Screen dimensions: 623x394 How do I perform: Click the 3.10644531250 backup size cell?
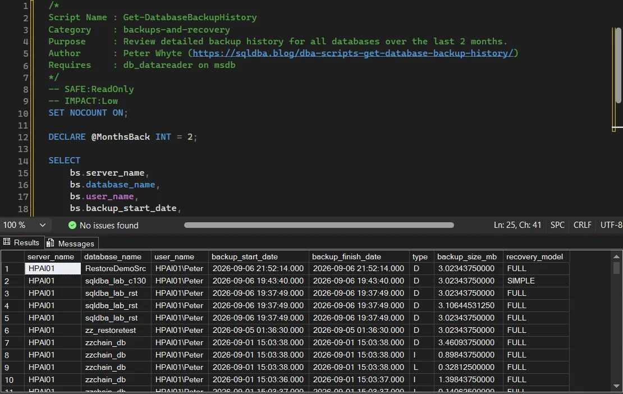click(x=469, y=305)
